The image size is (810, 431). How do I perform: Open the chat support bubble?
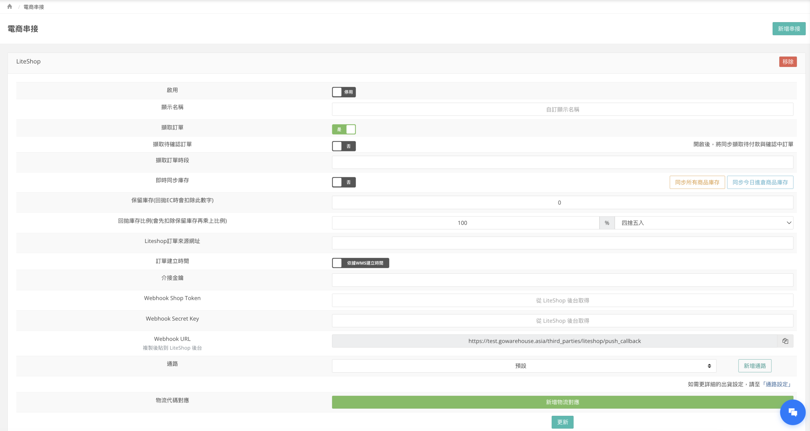click(x=792, y=412)
